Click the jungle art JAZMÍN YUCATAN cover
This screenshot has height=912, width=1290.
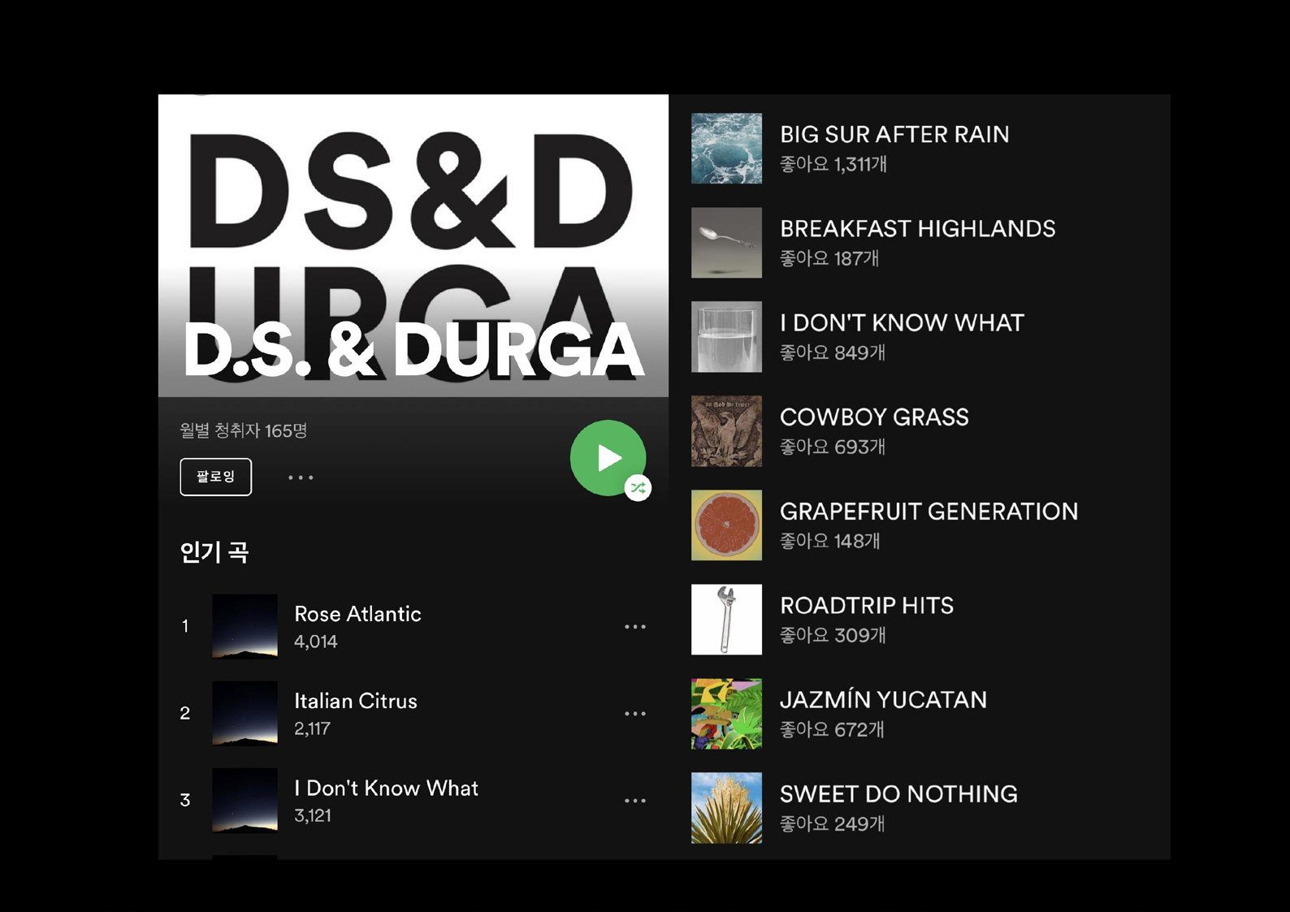click(726, 714)
